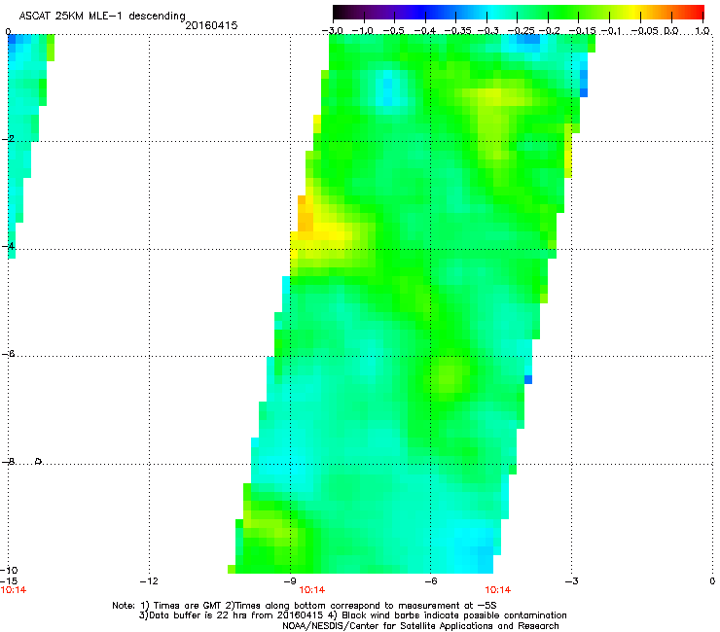Viewport: 720px width, 632px height.
Task: Click the red '10:14' time below the '-15' label
Action: pos(14,590)
